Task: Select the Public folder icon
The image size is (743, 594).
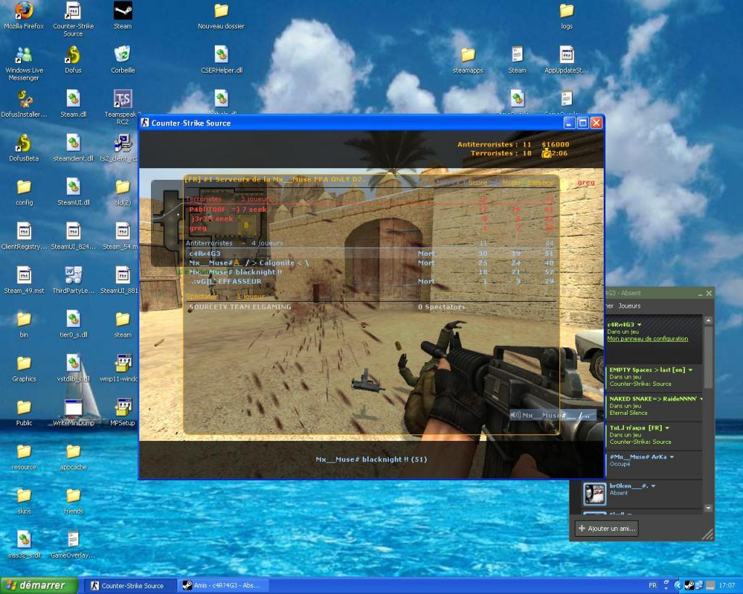Action: 24,408
